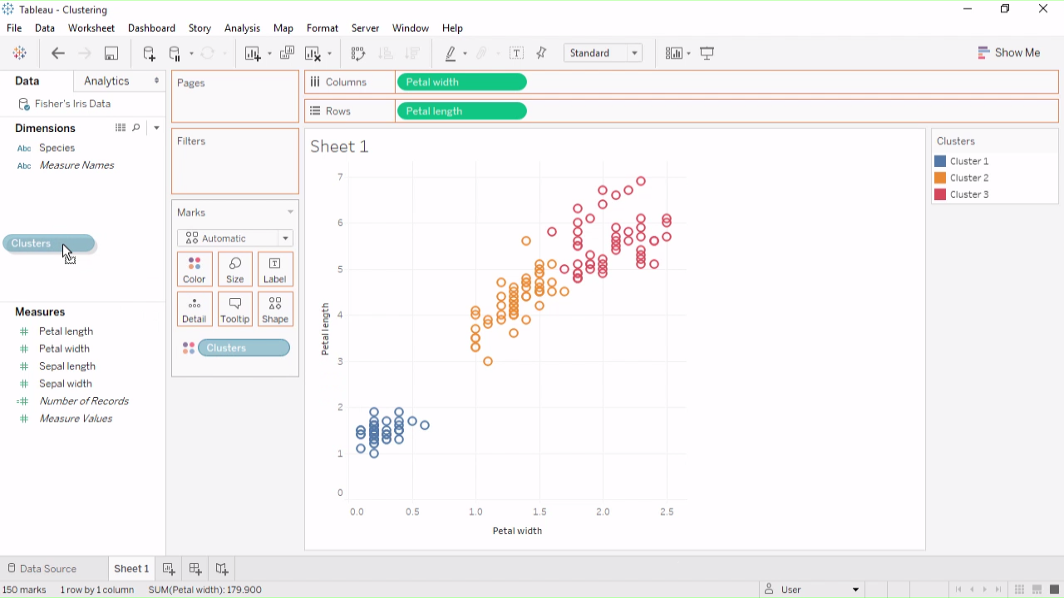1064x598 pixels.
Task: Click the Fix Axes pin icon
Action: (542, 53)
